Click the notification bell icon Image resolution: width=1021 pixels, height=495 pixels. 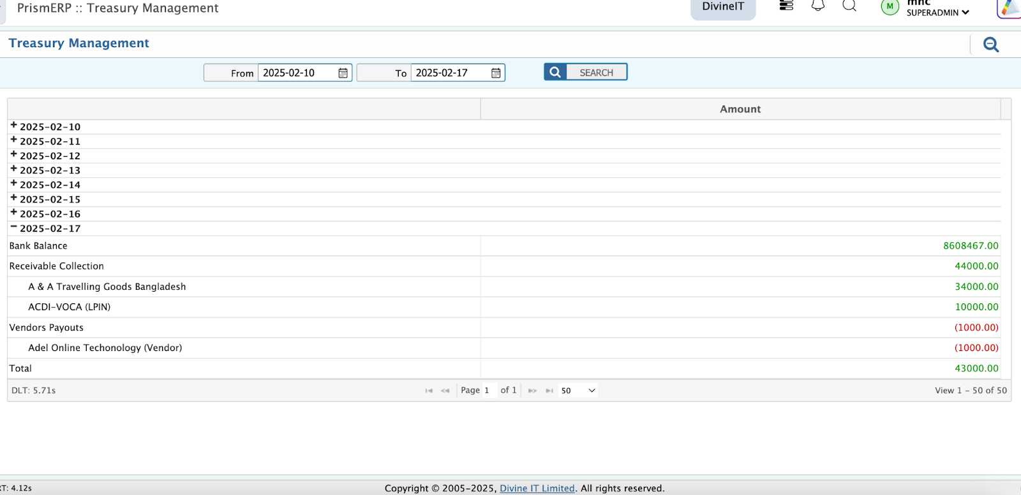817,6
